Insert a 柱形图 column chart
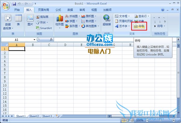The width and height of the screenshot is (181, 123). pos(60,22)
